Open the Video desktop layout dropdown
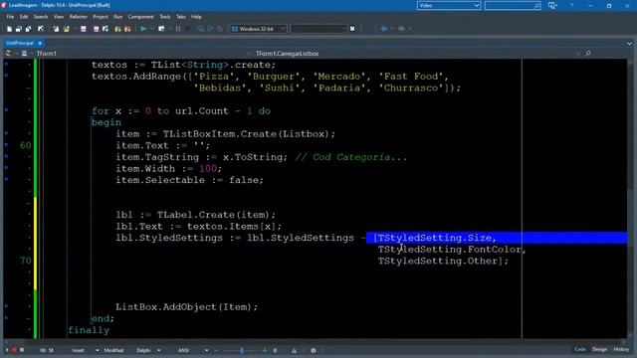The image size is (637, 358). (449, 6)
